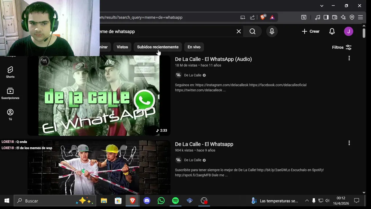
Task: Open the Windows notification center icon
Action: coord(357,201)
